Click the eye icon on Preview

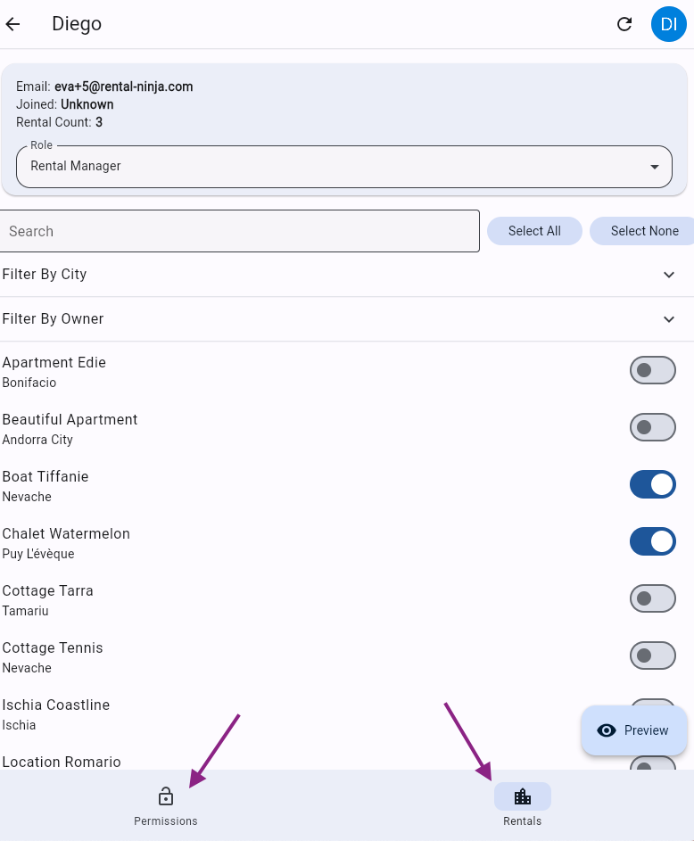point(607,730)
